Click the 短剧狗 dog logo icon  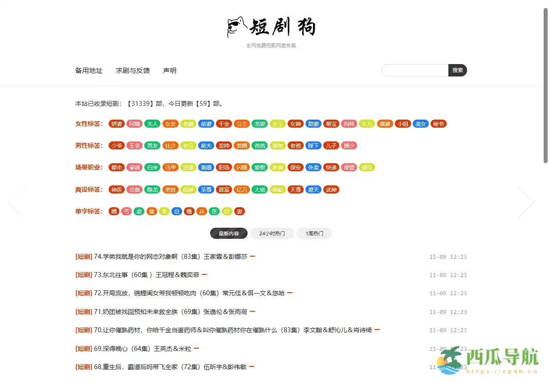[x=236, y=25]
